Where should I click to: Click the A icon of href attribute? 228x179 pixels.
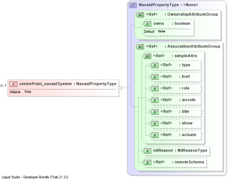[x=155, y=77]
